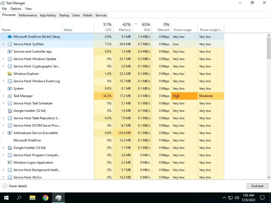Click the DCOM Server Process gear icon
Image resolution: width=271 pixels, height=203 pixels.
pyautogui.click(x=10, y=126)
